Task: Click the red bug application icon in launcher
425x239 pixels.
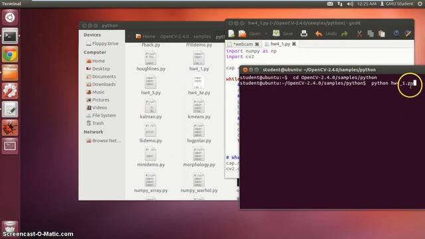Action: tap(10, 127)
